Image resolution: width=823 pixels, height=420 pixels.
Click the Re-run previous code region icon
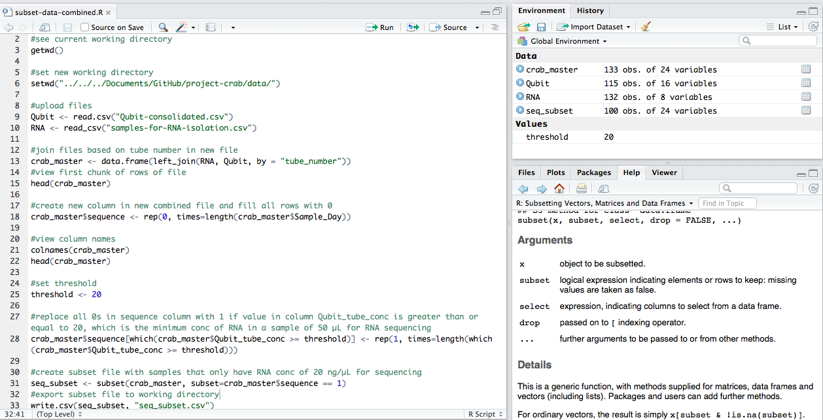413,27
